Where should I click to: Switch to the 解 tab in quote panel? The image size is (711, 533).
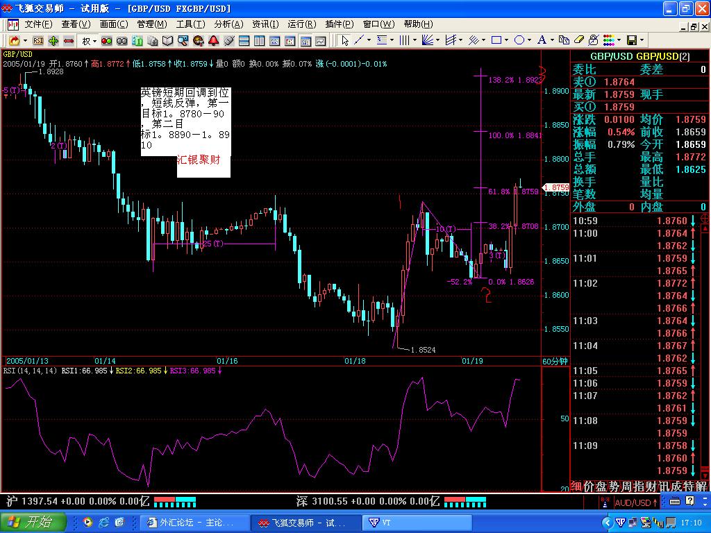pyautogui.click(x=701, y=487)
